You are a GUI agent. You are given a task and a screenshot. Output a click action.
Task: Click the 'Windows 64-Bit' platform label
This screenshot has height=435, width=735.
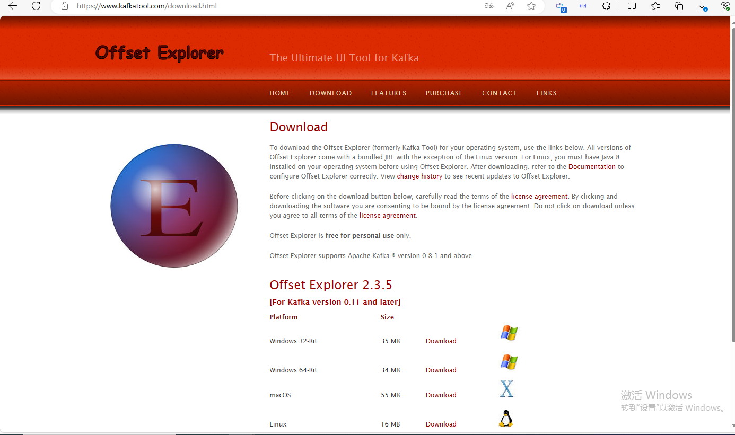[293, 370]
